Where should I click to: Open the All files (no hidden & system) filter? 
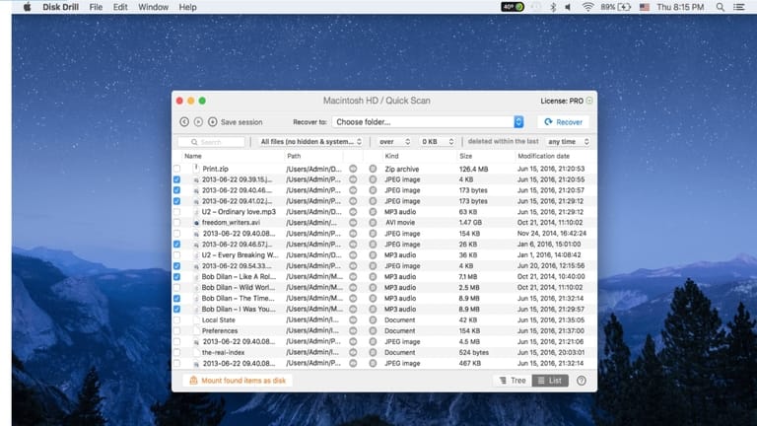310,142
